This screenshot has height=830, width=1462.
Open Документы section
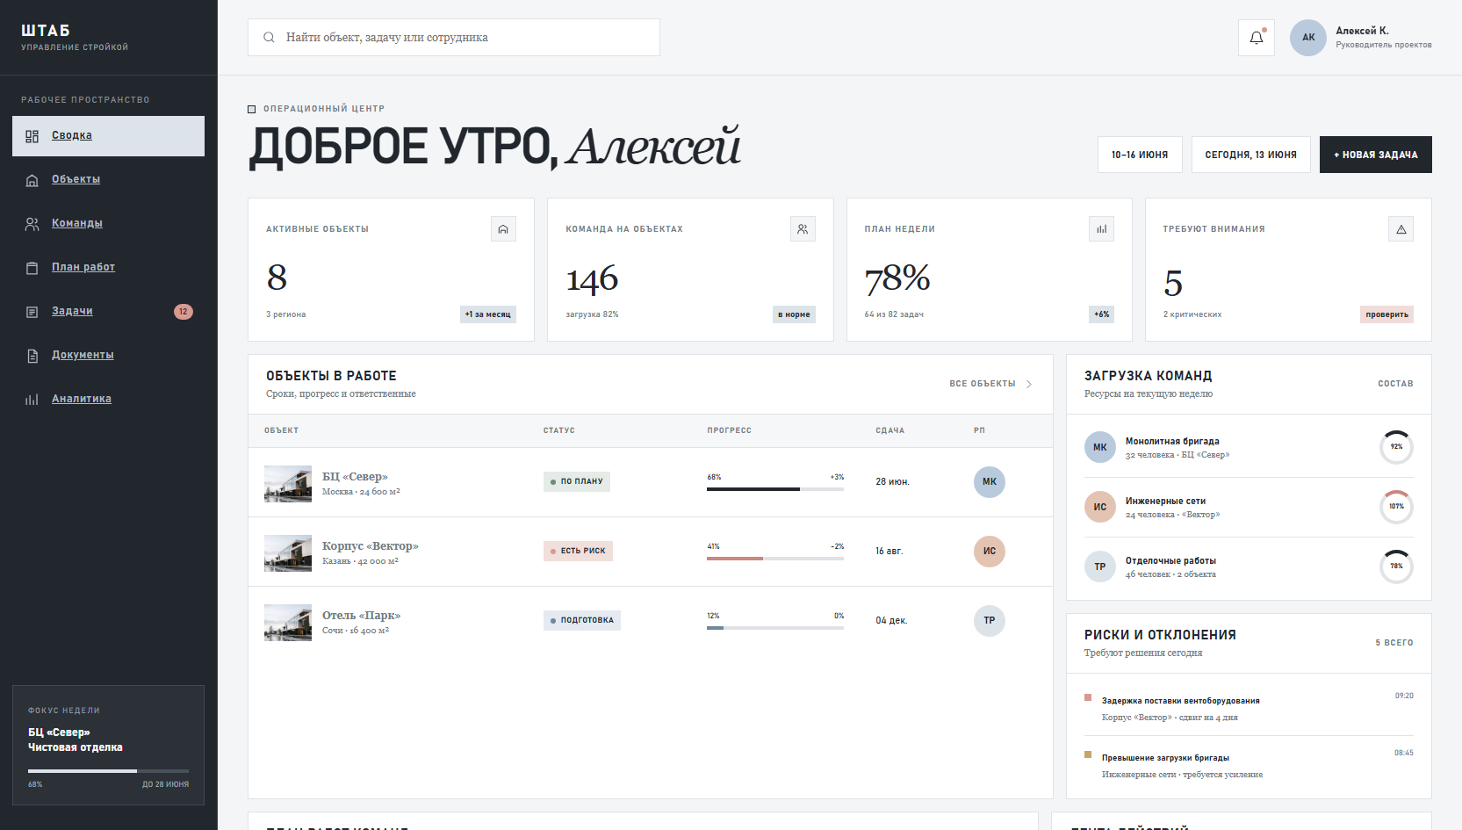click(108, 356)
